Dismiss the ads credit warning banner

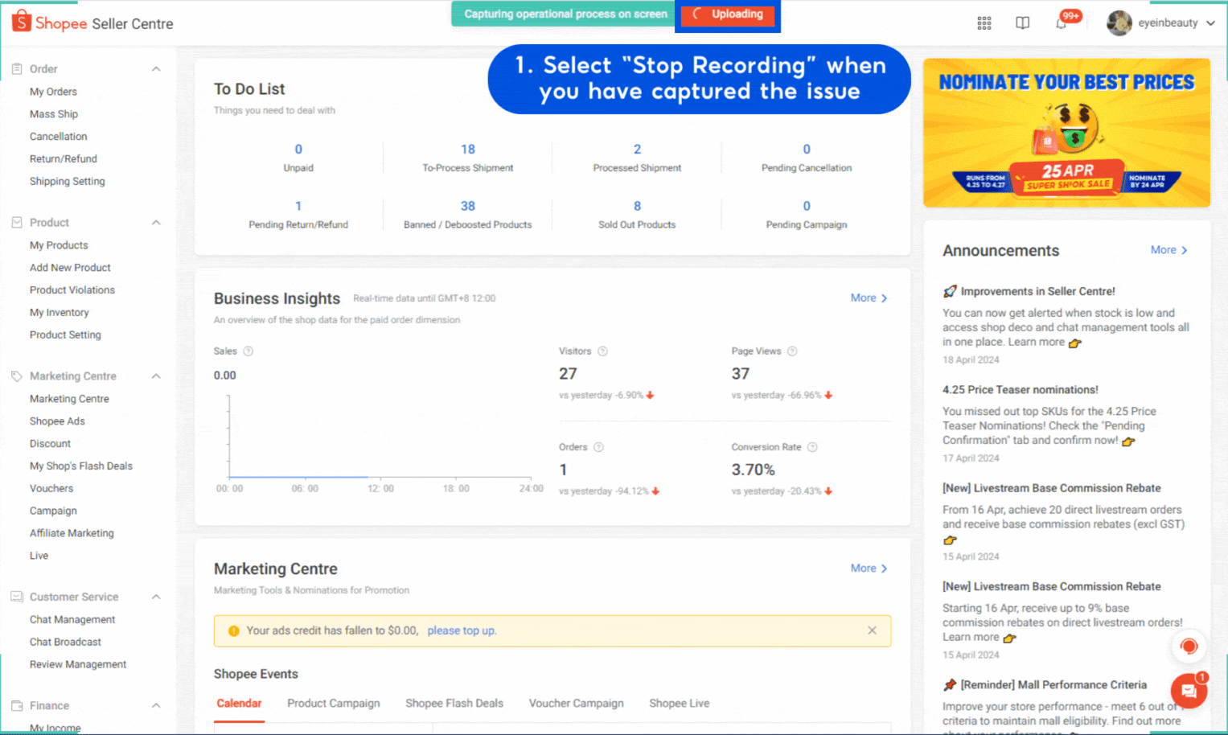pos(872,630)
